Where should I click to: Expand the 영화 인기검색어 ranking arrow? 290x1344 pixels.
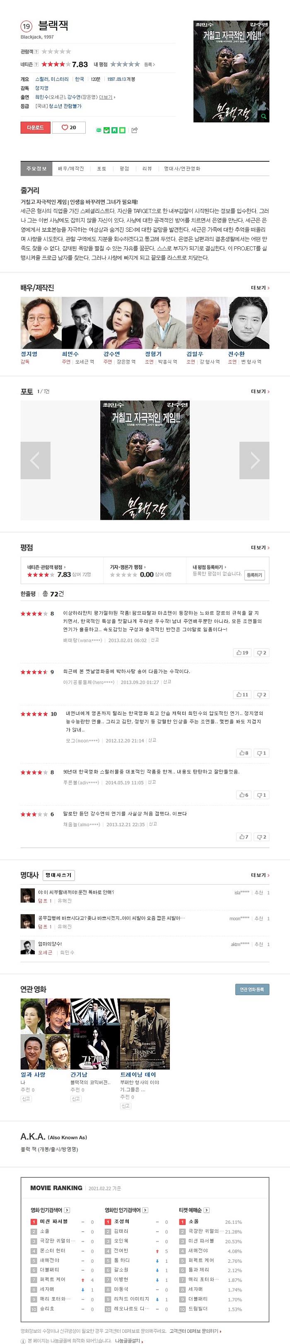click(x=67, y=1210)
